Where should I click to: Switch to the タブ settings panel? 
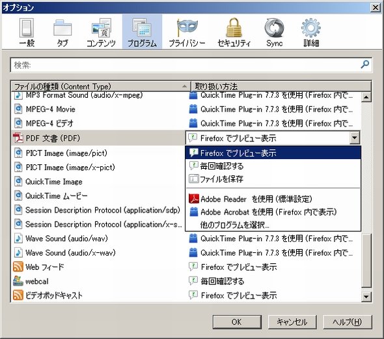62,33
